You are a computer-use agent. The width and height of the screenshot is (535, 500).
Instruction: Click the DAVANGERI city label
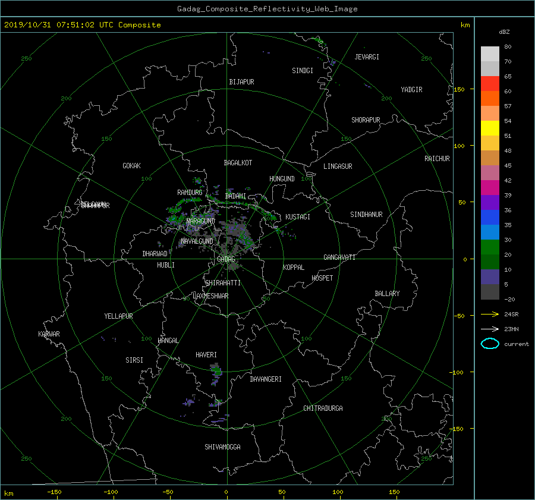[266, 379]
